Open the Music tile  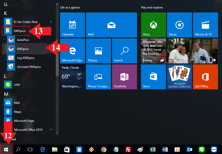tap(179, 25)
